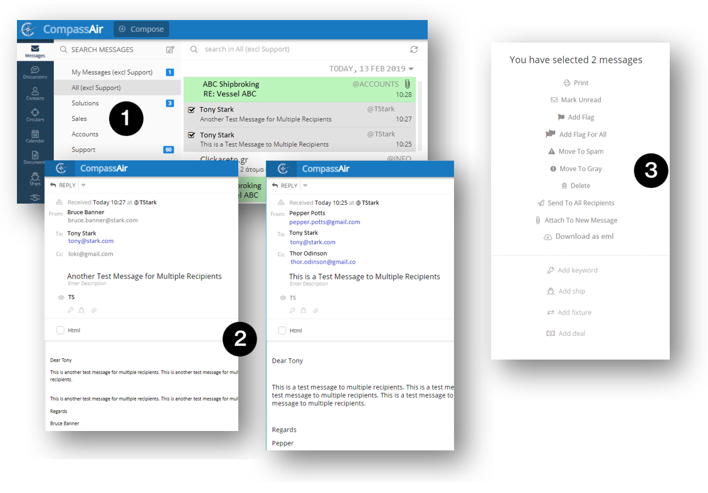Select the 'All (excl Support)' folder
Screen dimensions: 708x493
click(x=117, y=88)
